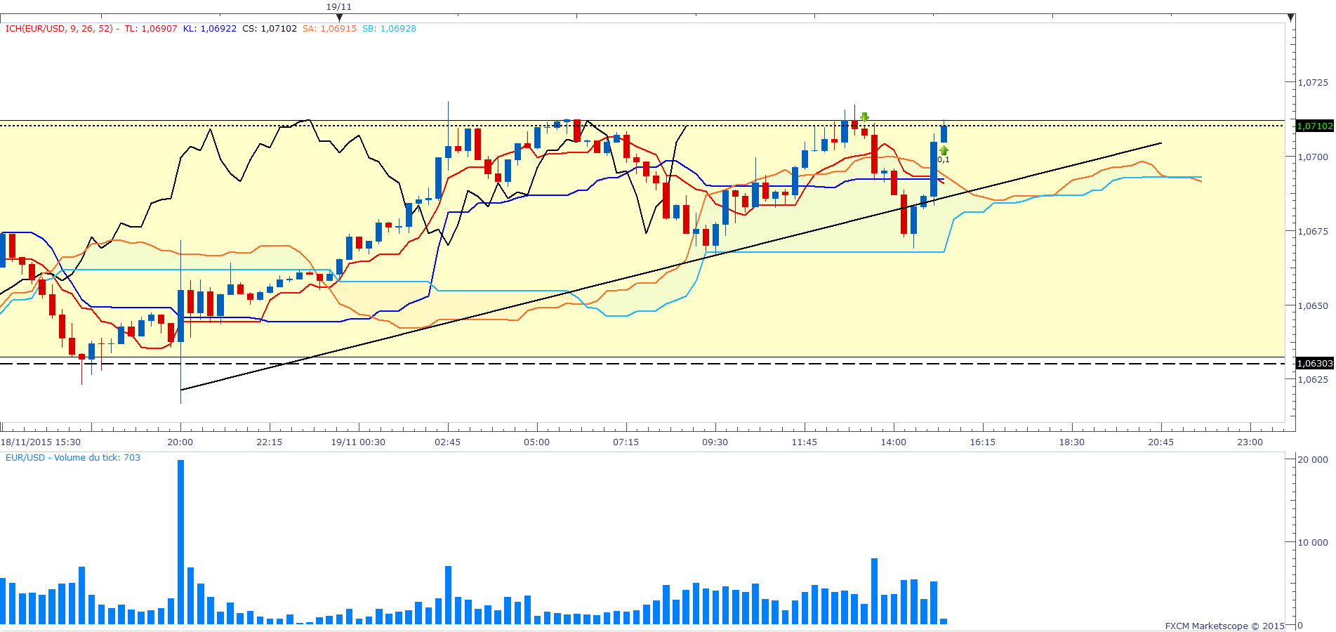Click the 18:30 time axis label
The width and height of the screenshot is (1336, 632).
(1072, 442)
